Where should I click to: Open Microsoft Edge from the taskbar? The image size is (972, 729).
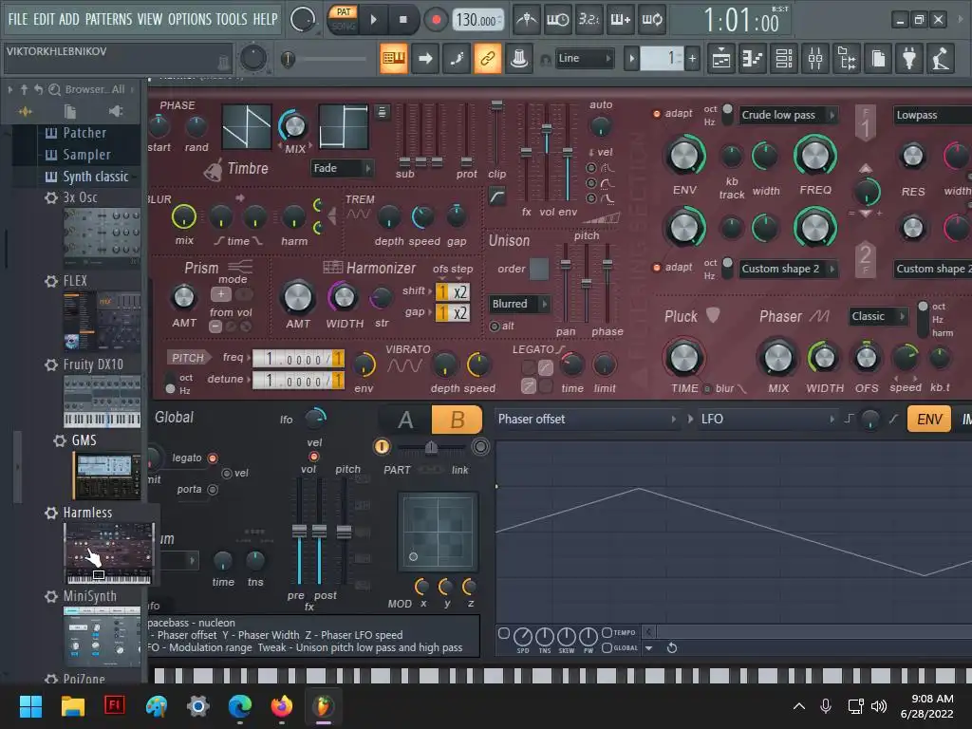[240, 706]
